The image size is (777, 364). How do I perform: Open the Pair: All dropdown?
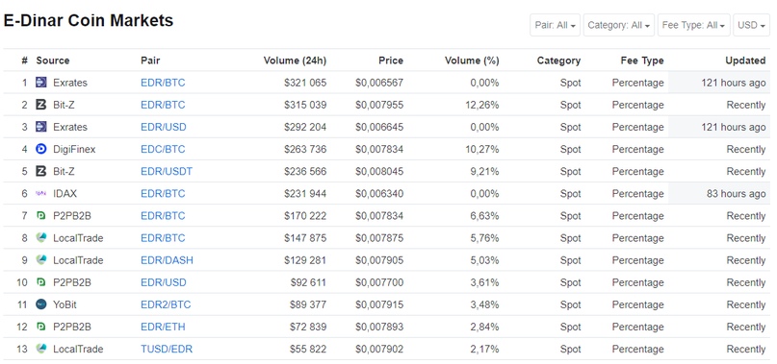555,25
